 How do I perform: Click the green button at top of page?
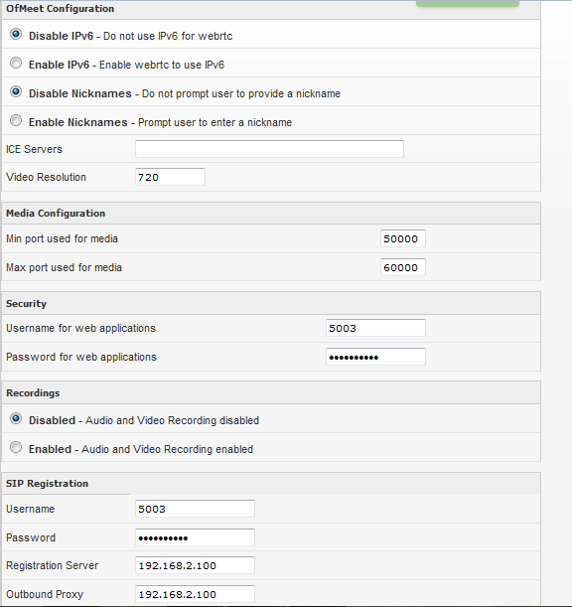click(x=467, y=3)
